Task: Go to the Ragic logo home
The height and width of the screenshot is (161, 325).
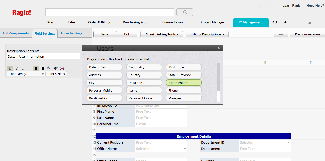Action: coord(22,13)
